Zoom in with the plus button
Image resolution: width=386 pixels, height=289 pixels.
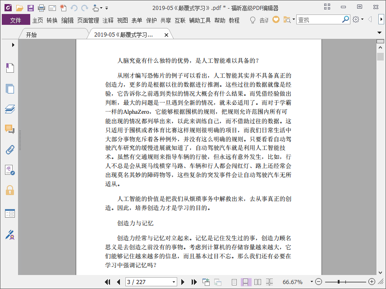(372, 282)
